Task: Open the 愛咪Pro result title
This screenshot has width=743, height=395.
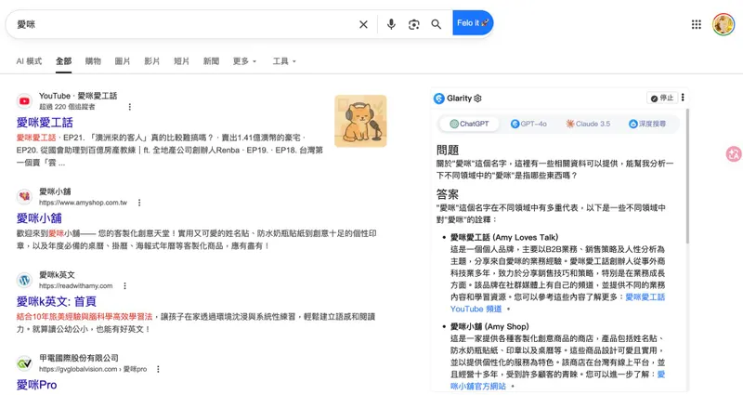Action: click(36, 385)
